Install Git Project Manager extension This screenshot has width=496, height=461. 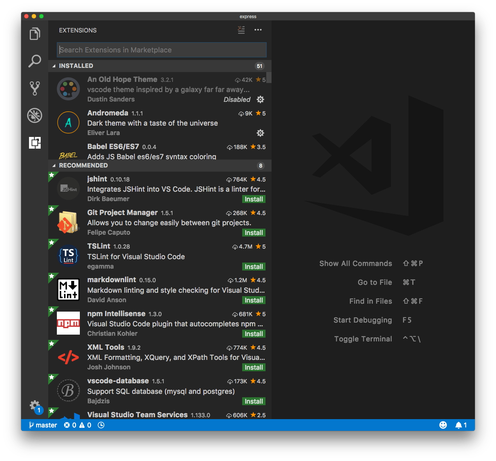click(x=254, y=233)
